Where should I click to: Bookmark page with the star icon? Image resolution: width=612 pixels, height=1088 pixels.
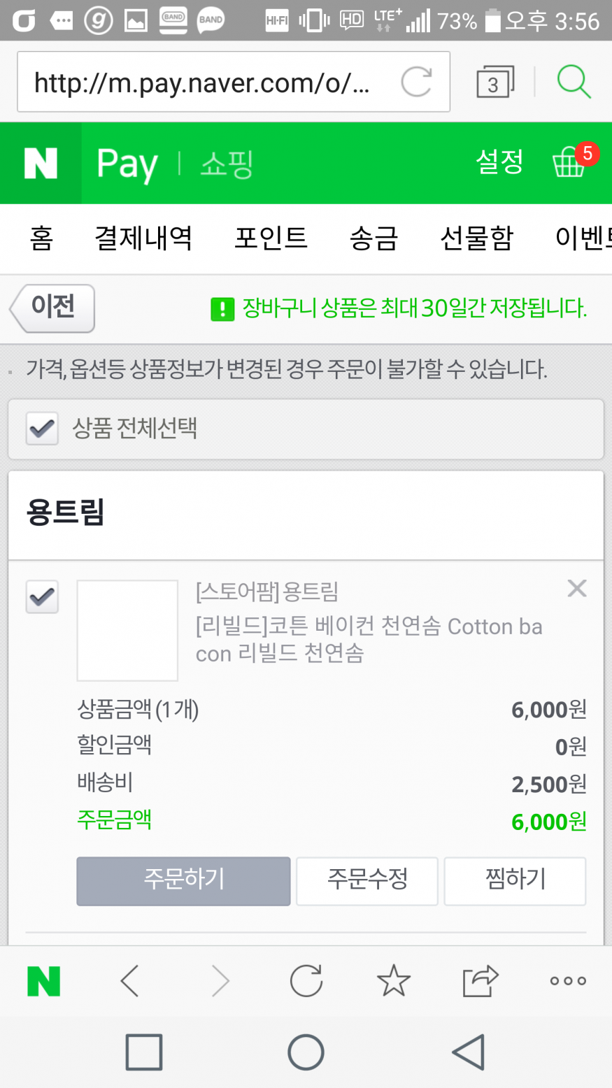tap(394, 980)
